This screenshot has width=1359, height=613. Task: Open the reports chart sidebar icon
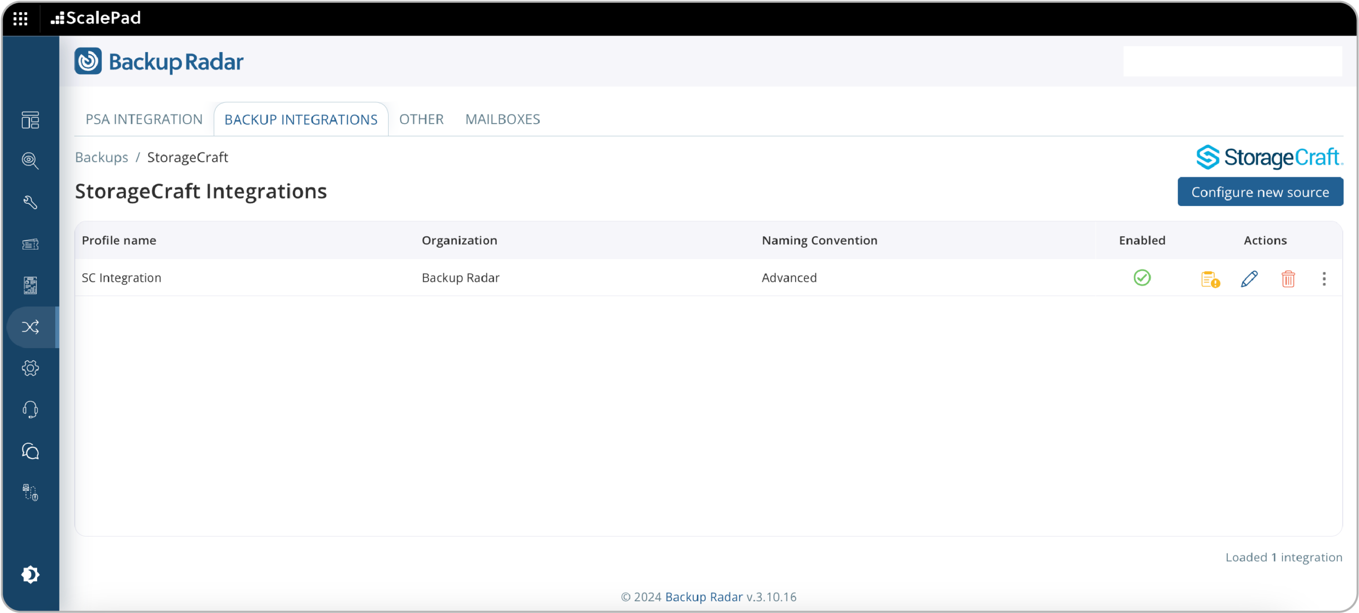click(x=30, y=285)
